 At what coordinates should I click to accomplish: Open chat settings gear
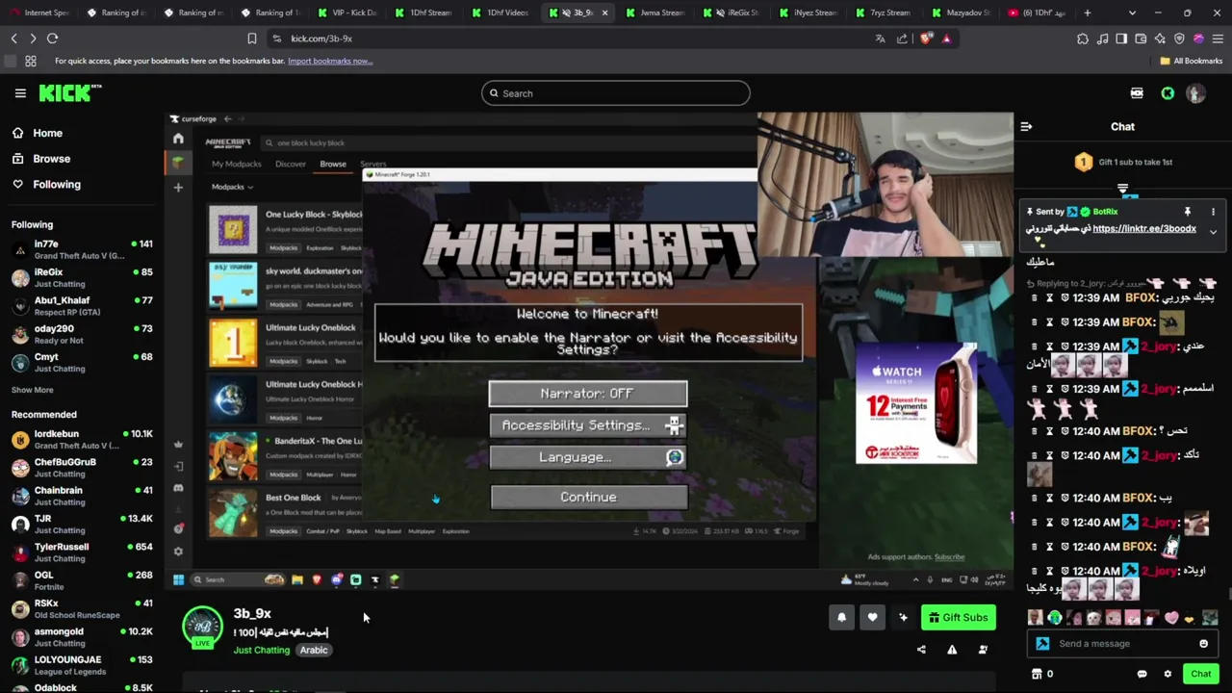click(x=1168, y=674)
